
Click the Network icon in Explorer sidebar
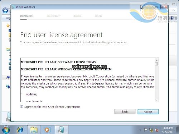pos(8,87)
